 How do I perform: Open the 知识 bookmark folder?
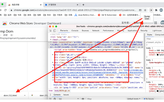[47, 15]
